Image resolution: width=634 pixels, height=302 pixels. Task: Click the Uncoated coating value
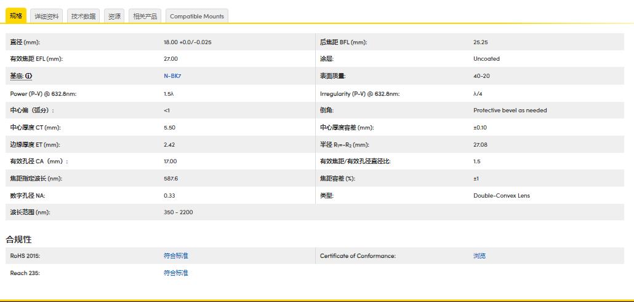486,59
